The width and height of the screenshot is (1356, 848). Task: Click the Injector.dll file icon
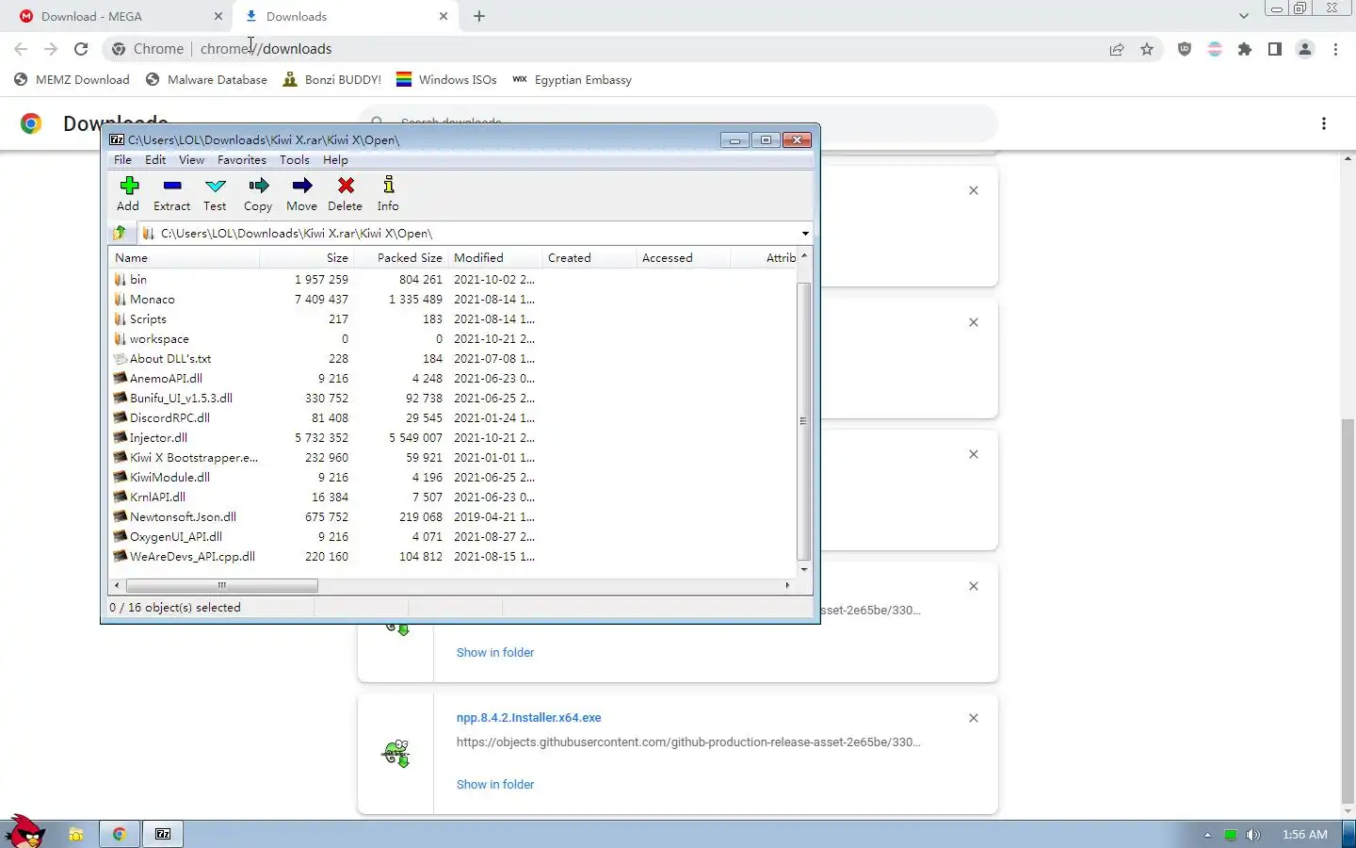120,437
